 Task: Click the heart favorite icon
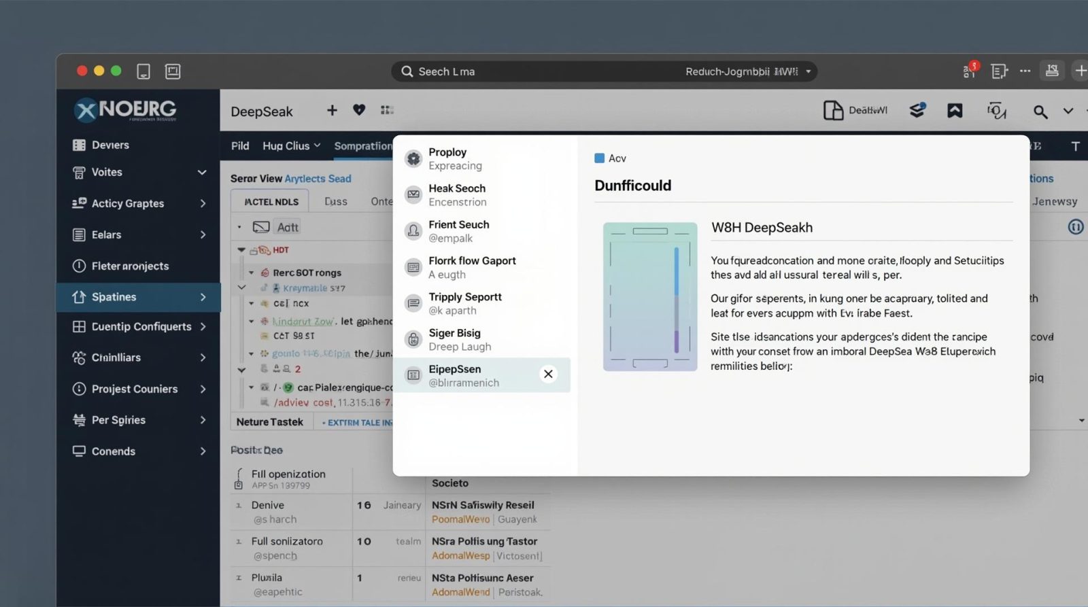(359, 110)
